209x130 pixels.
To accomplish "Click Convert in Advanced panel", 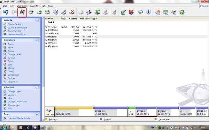I will coord(11,95).
